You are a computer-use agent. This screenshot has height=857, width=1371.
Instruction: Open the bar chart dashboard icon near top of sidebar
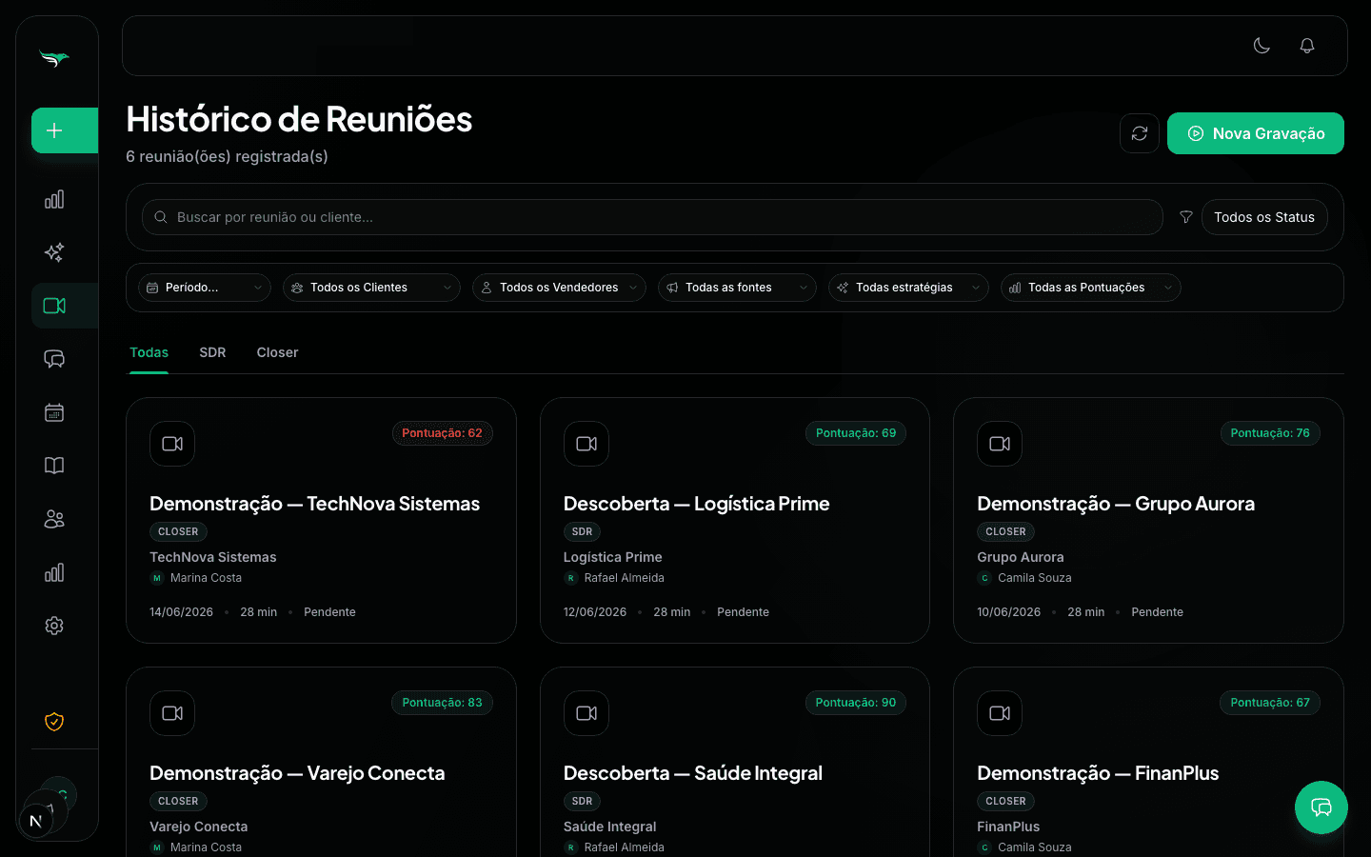pos(54,199)
